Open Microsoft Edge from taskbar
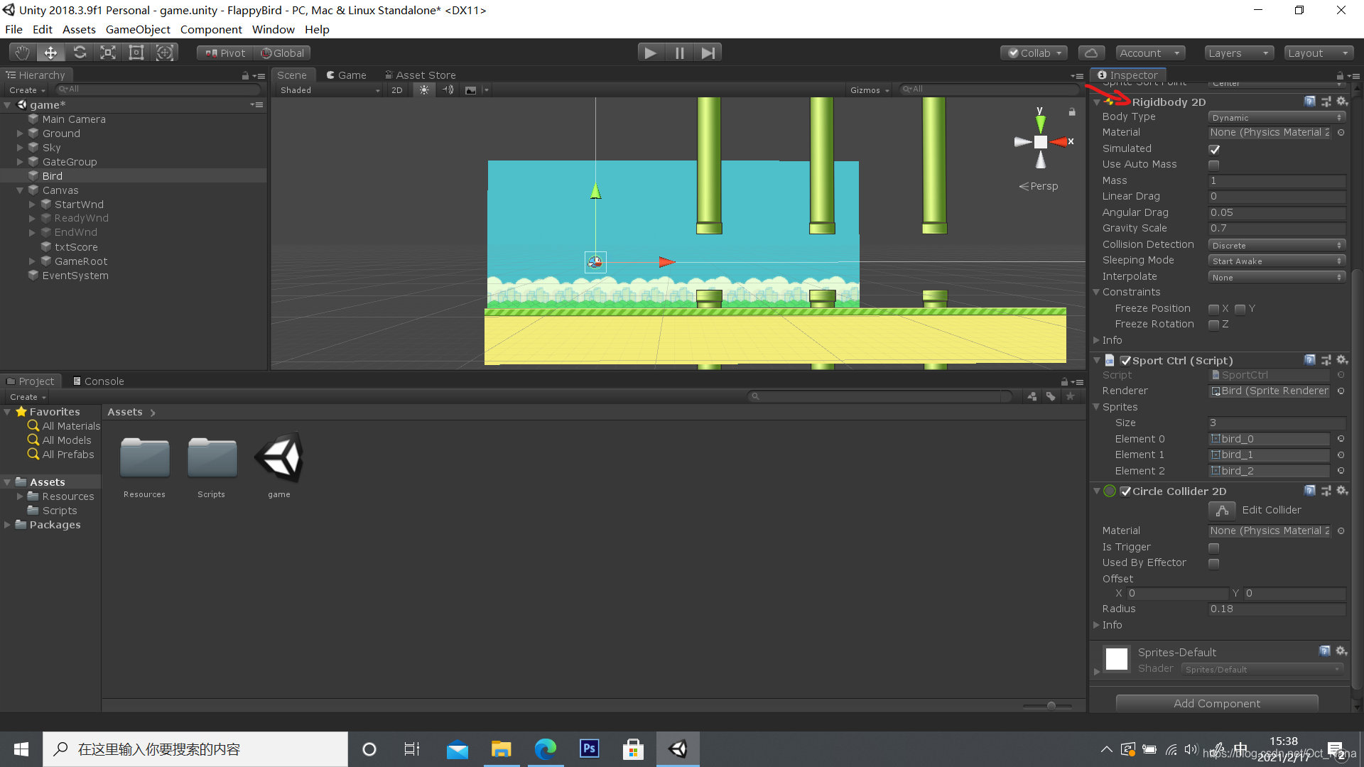Screen dimensions: 1364x767 tap(545, 749)
